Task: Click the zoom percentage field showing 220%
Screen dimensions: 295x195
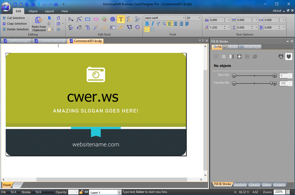Action: tap(279, 191)
